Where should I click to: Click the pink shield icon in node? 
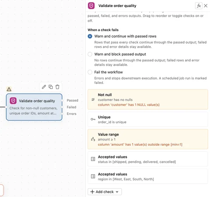(13, 101)
